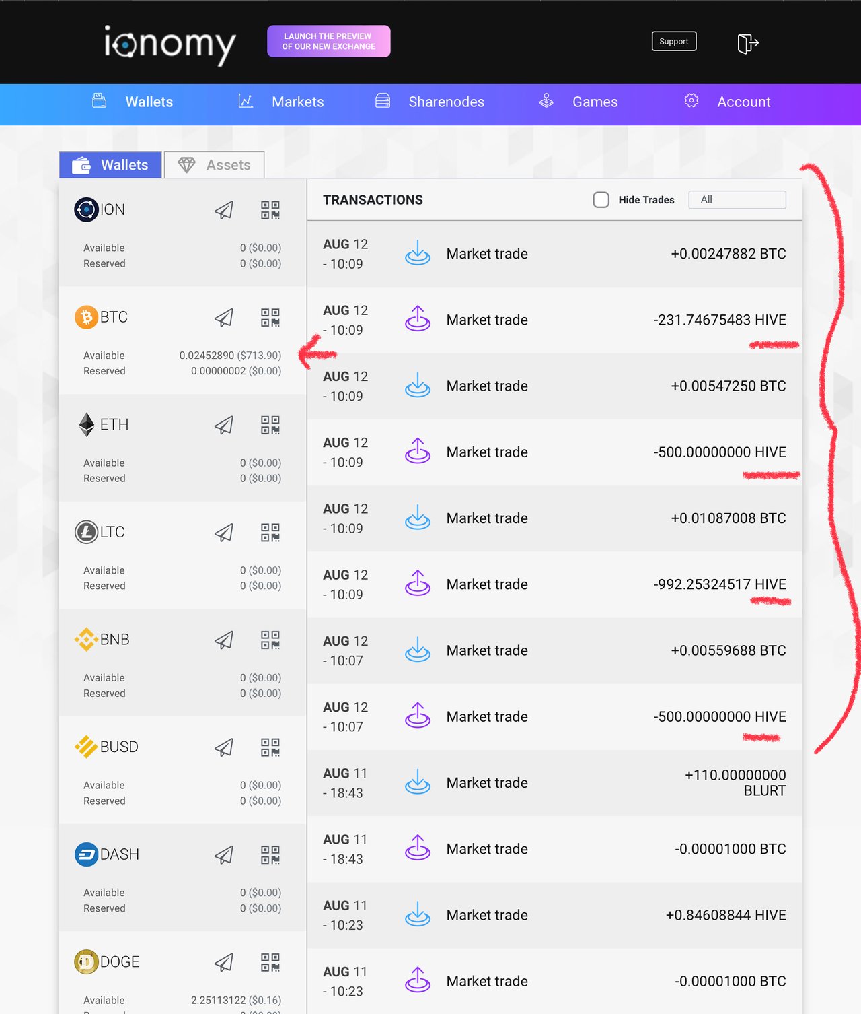This screenshot has height=1014, width=861.
Task: Select the +0.00547250 BTC transaction row
Action: click(x=555, y=386)
